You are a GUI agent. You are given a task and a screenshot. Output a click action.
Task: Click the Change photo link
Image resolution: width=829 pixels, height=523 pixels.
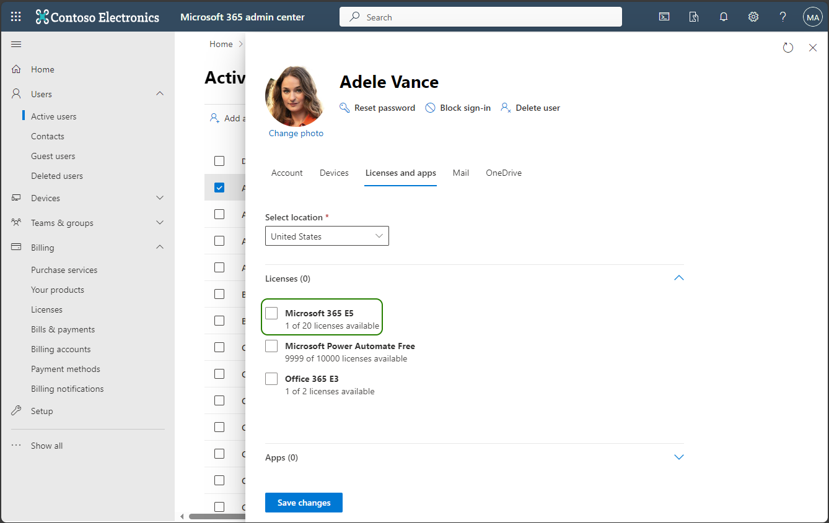pos(296,134)
